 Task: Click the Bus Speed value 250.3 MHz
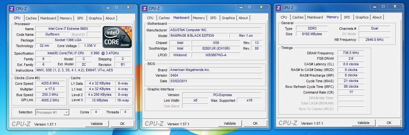click(x=50, y=95)
